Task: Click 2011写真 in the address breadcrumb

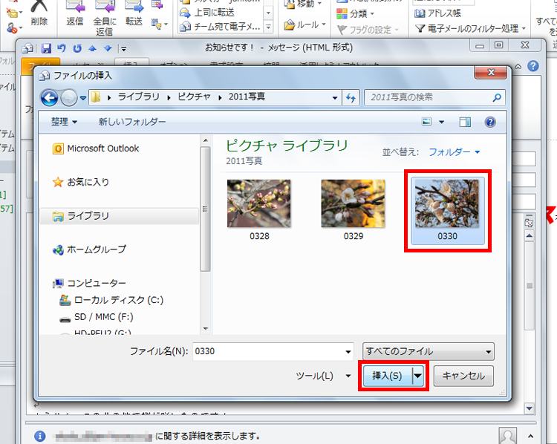Action: (247, 97)
